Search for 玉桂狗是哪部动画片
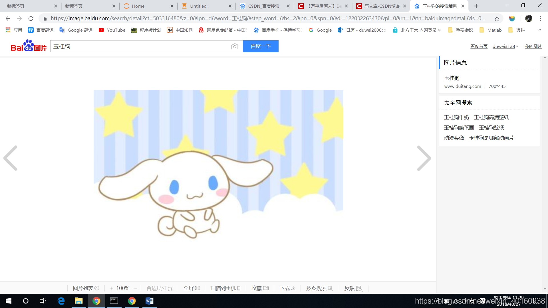This screenshot has height=308, width=548. coord(491,138)
